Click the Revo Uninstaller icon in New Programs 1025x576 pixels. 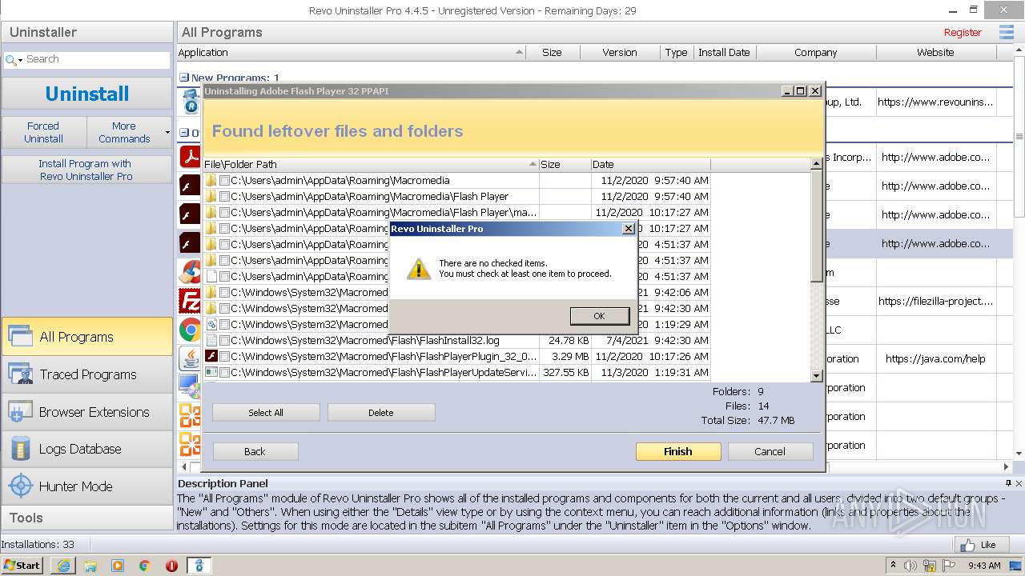pos(191,102)
